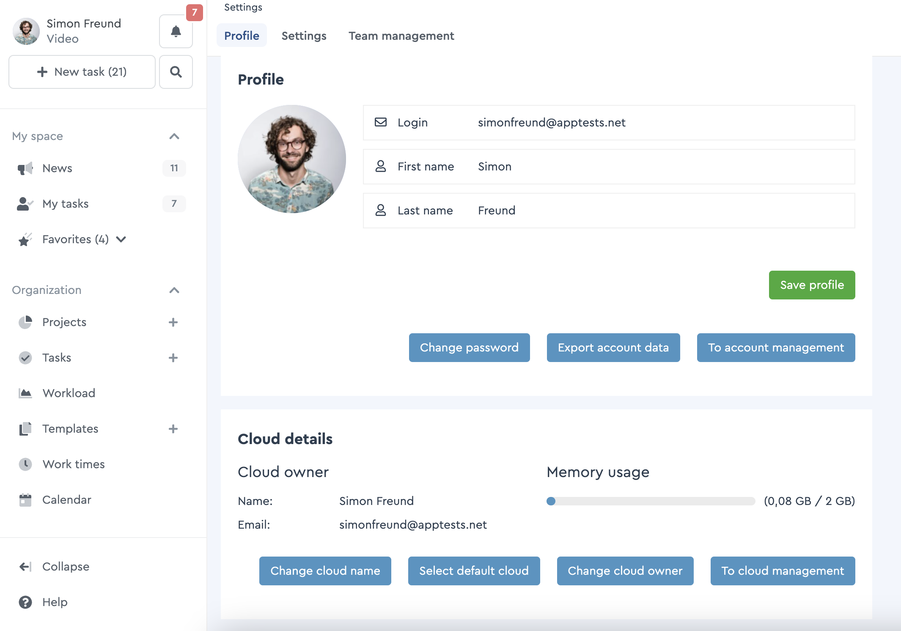The width and height of the screenshot is (901, 631).
Task: Open News in the sidebar
Action: [x=58, y=168]
